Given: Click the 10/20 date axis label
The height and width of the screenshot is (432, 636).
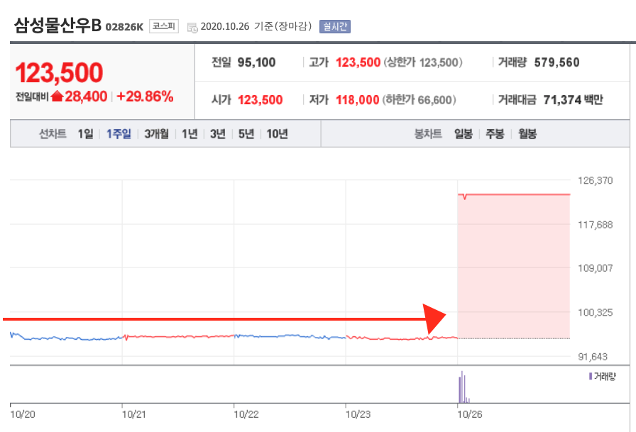Looking at the screenshot, I should click(x=23, y=414).
